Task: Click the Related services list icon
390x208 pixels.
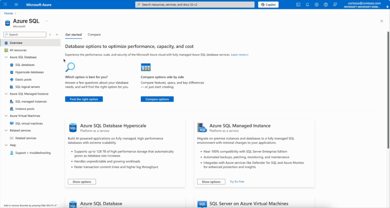Action: click(11, 138)
